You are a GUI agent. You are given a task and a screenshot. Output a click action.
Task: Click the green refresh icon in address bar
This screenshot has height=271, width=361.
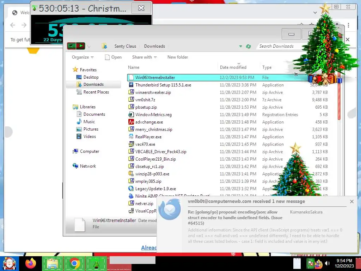(248, 46)
